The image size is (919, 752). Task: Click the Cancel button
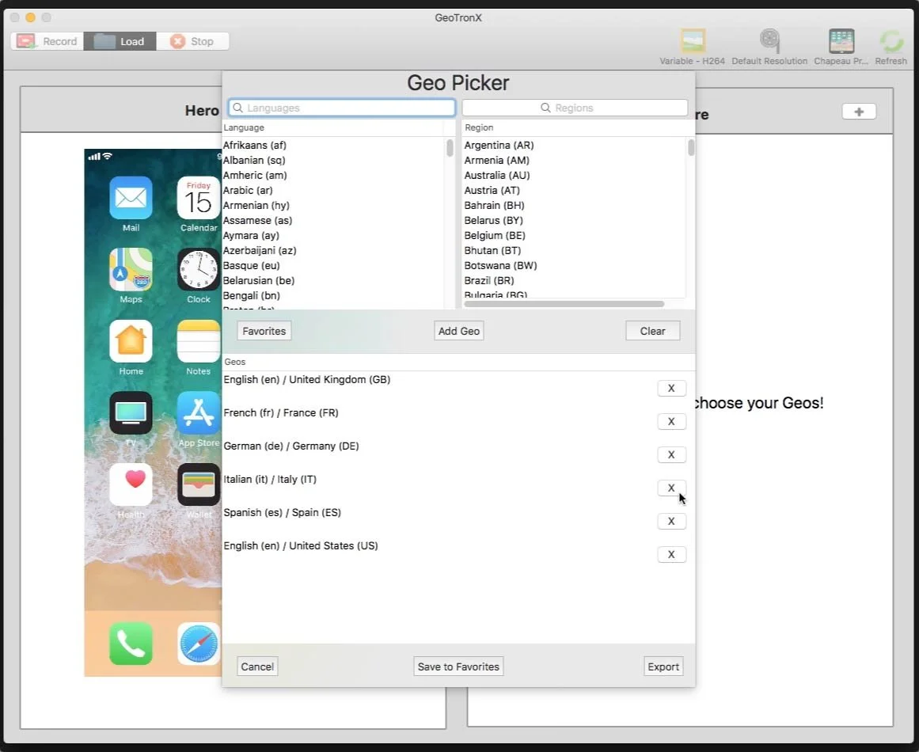click(257, 667)
